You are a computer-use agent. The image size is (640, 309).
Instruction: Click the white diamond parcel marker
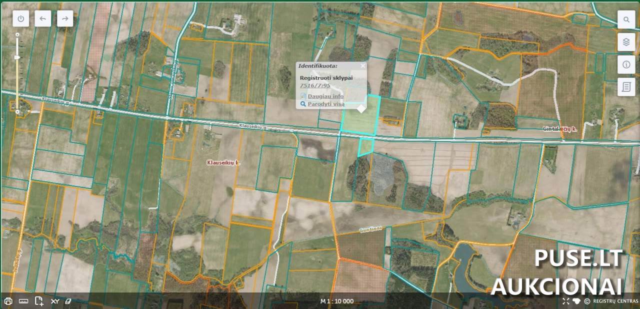point(361,108)
